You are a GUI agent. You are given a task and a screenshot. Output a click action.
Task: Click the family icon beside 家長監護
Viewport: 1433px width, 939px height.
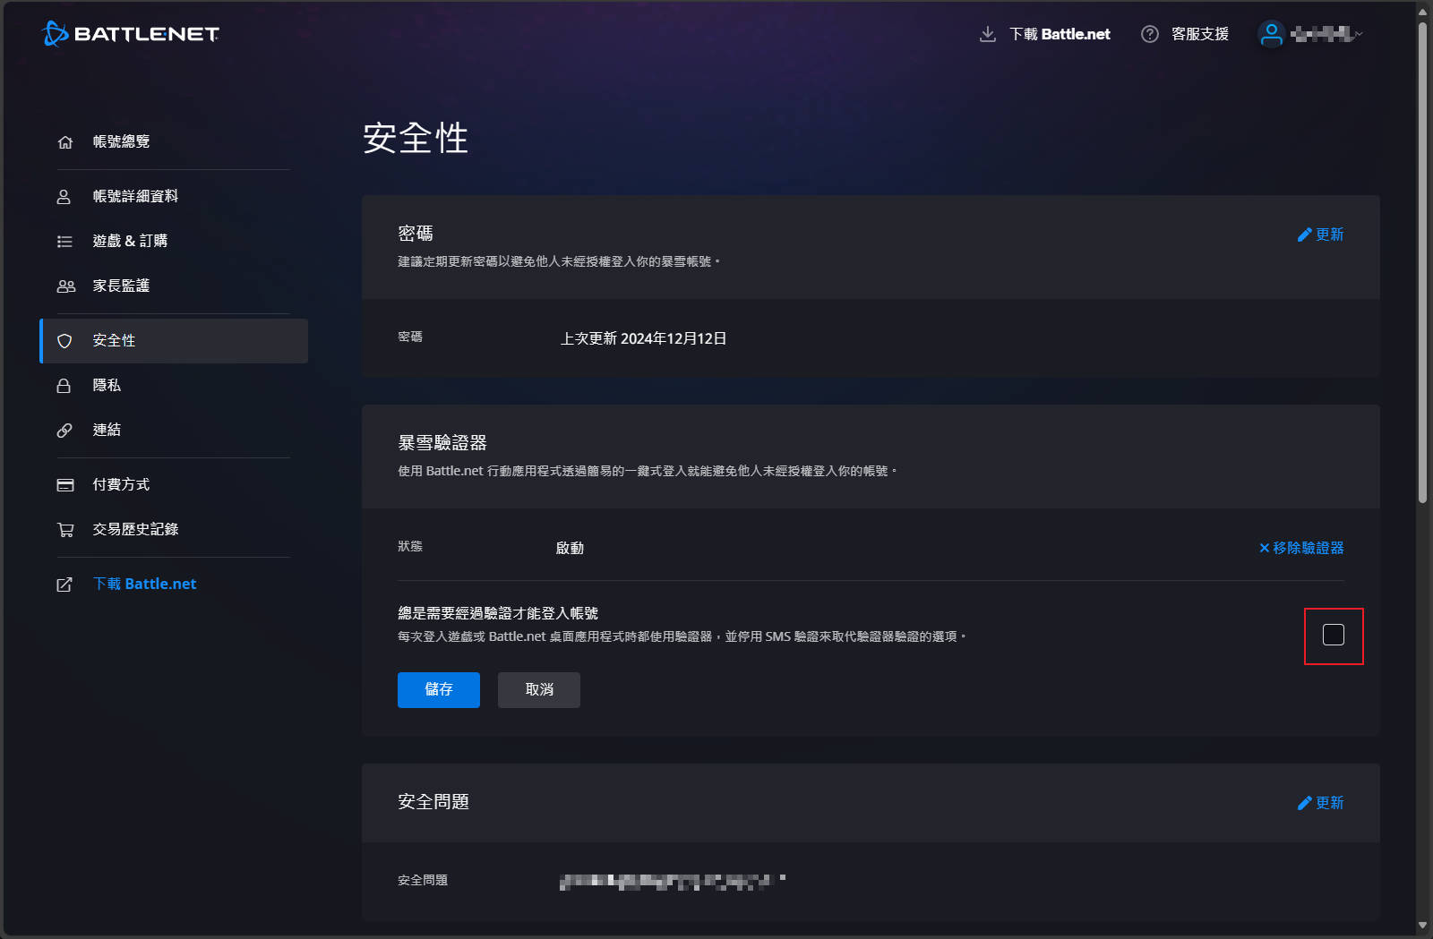[66, 286]
